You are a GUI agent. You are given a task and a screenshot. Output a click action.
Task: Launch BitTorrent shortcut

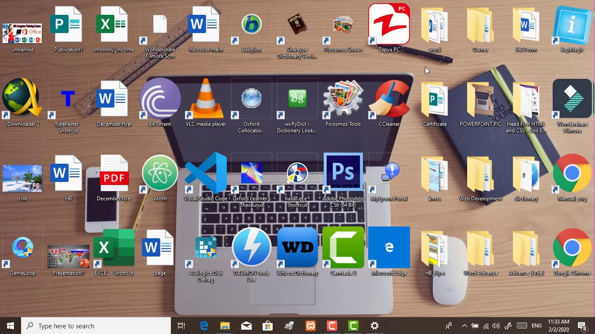pos(159,99)
